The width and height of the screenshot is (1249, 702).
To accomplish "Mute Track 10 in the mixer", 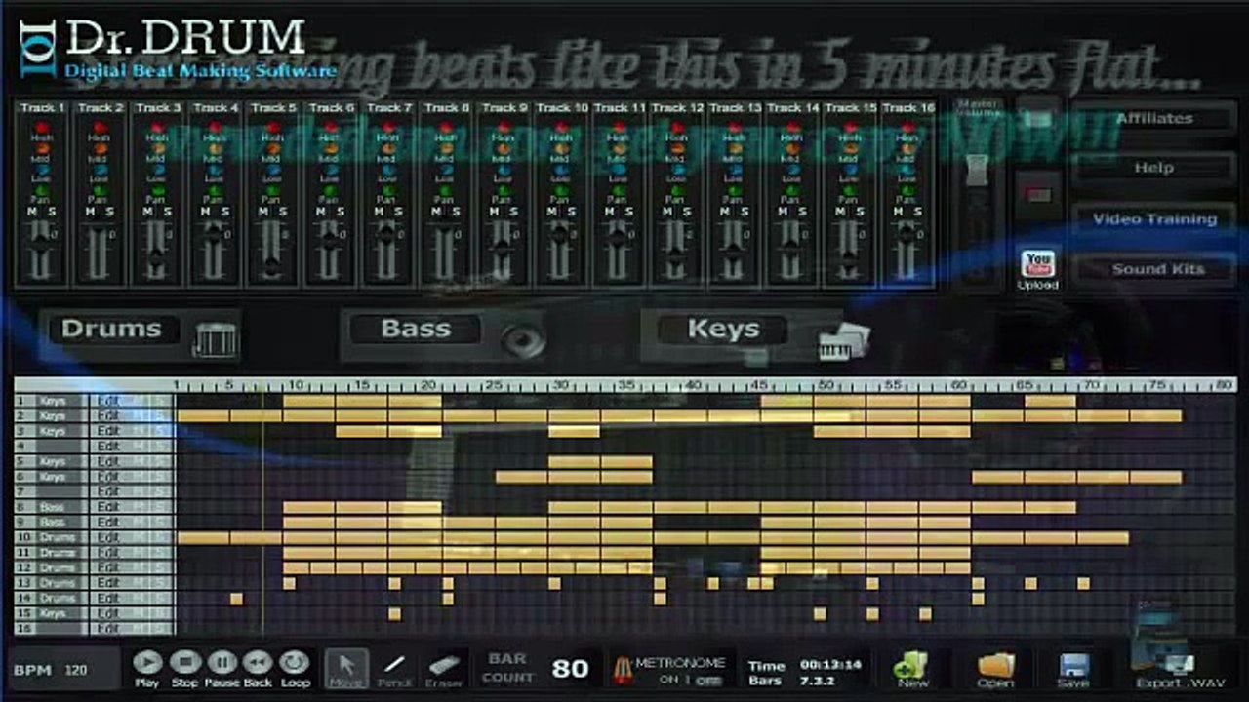I will tap(550, 212).
